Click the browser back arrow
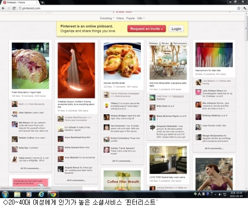 pyautogui.click(x=3, y=8)
